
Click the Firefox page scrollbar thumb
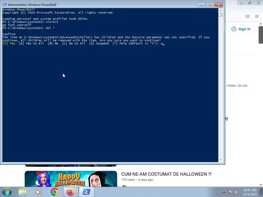(x=261, y=35)
